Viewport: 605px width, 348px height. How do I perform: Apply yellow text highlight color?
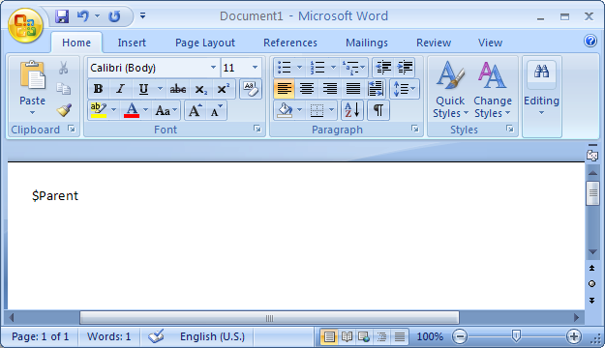pos(99,110)
